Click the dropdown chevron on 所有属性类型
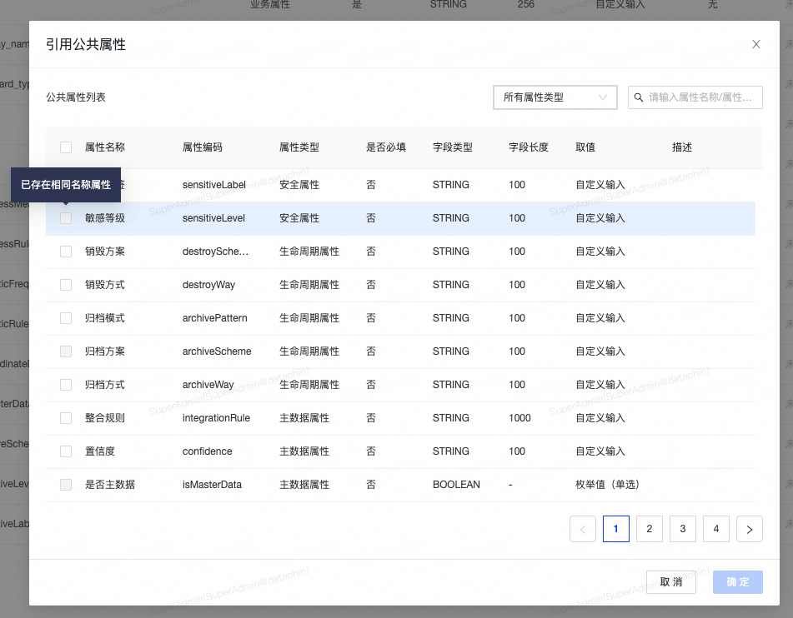This screenshot has height=618, width=793. coord(602,97)
